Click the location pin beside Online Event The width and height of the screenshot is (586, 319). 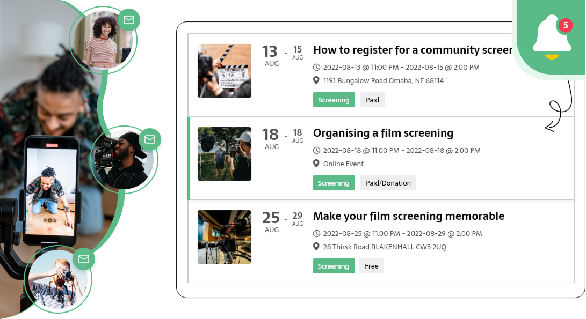(x=316, y=164)
